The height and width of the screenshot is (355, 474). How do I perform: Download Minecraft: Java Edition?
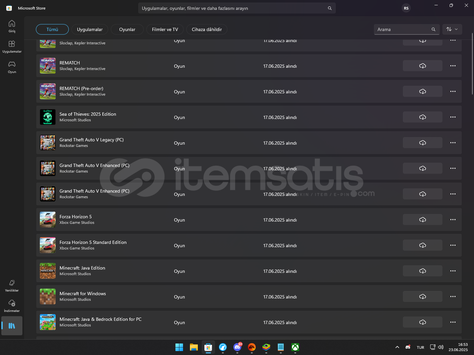tap(423, 271)
